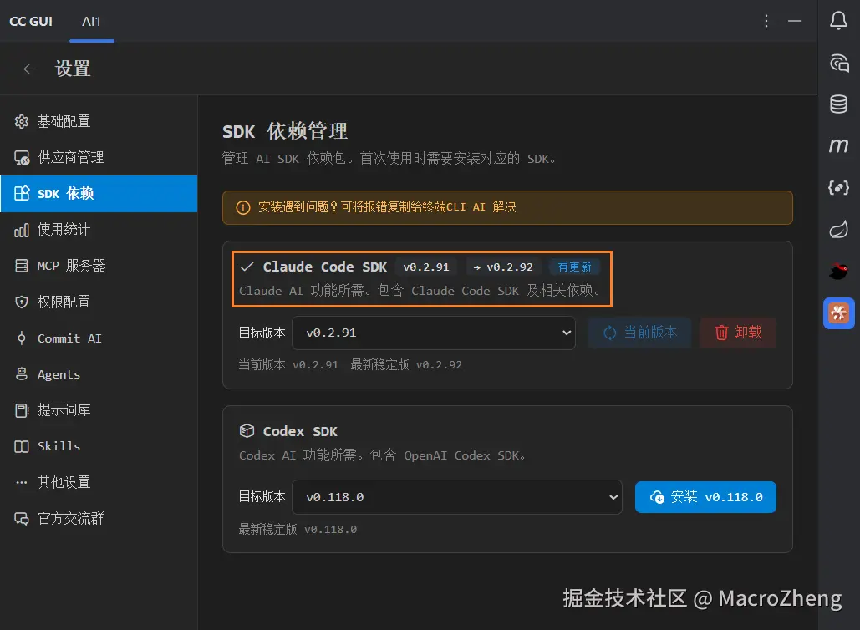Click the Codex SDK title
Viewport: 860px width, 630px height.
300,431
